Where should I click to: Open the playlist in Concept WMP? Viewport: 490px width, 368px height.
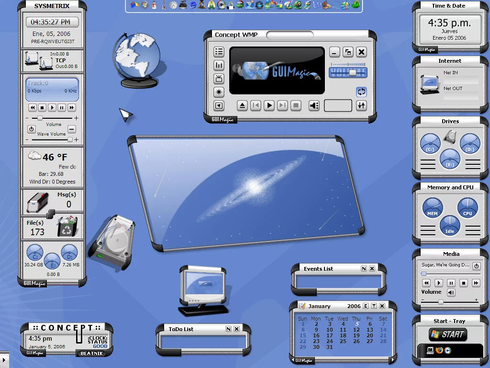pos(219,52)
